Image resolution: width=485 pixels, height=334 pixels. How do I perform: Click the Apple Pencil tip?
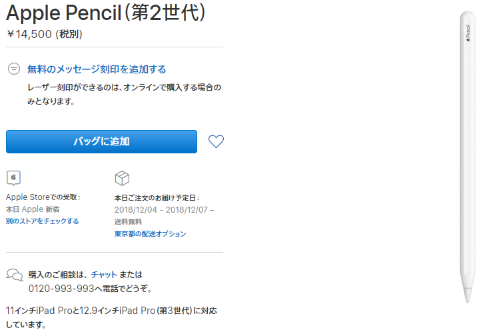tap(468, 297)
